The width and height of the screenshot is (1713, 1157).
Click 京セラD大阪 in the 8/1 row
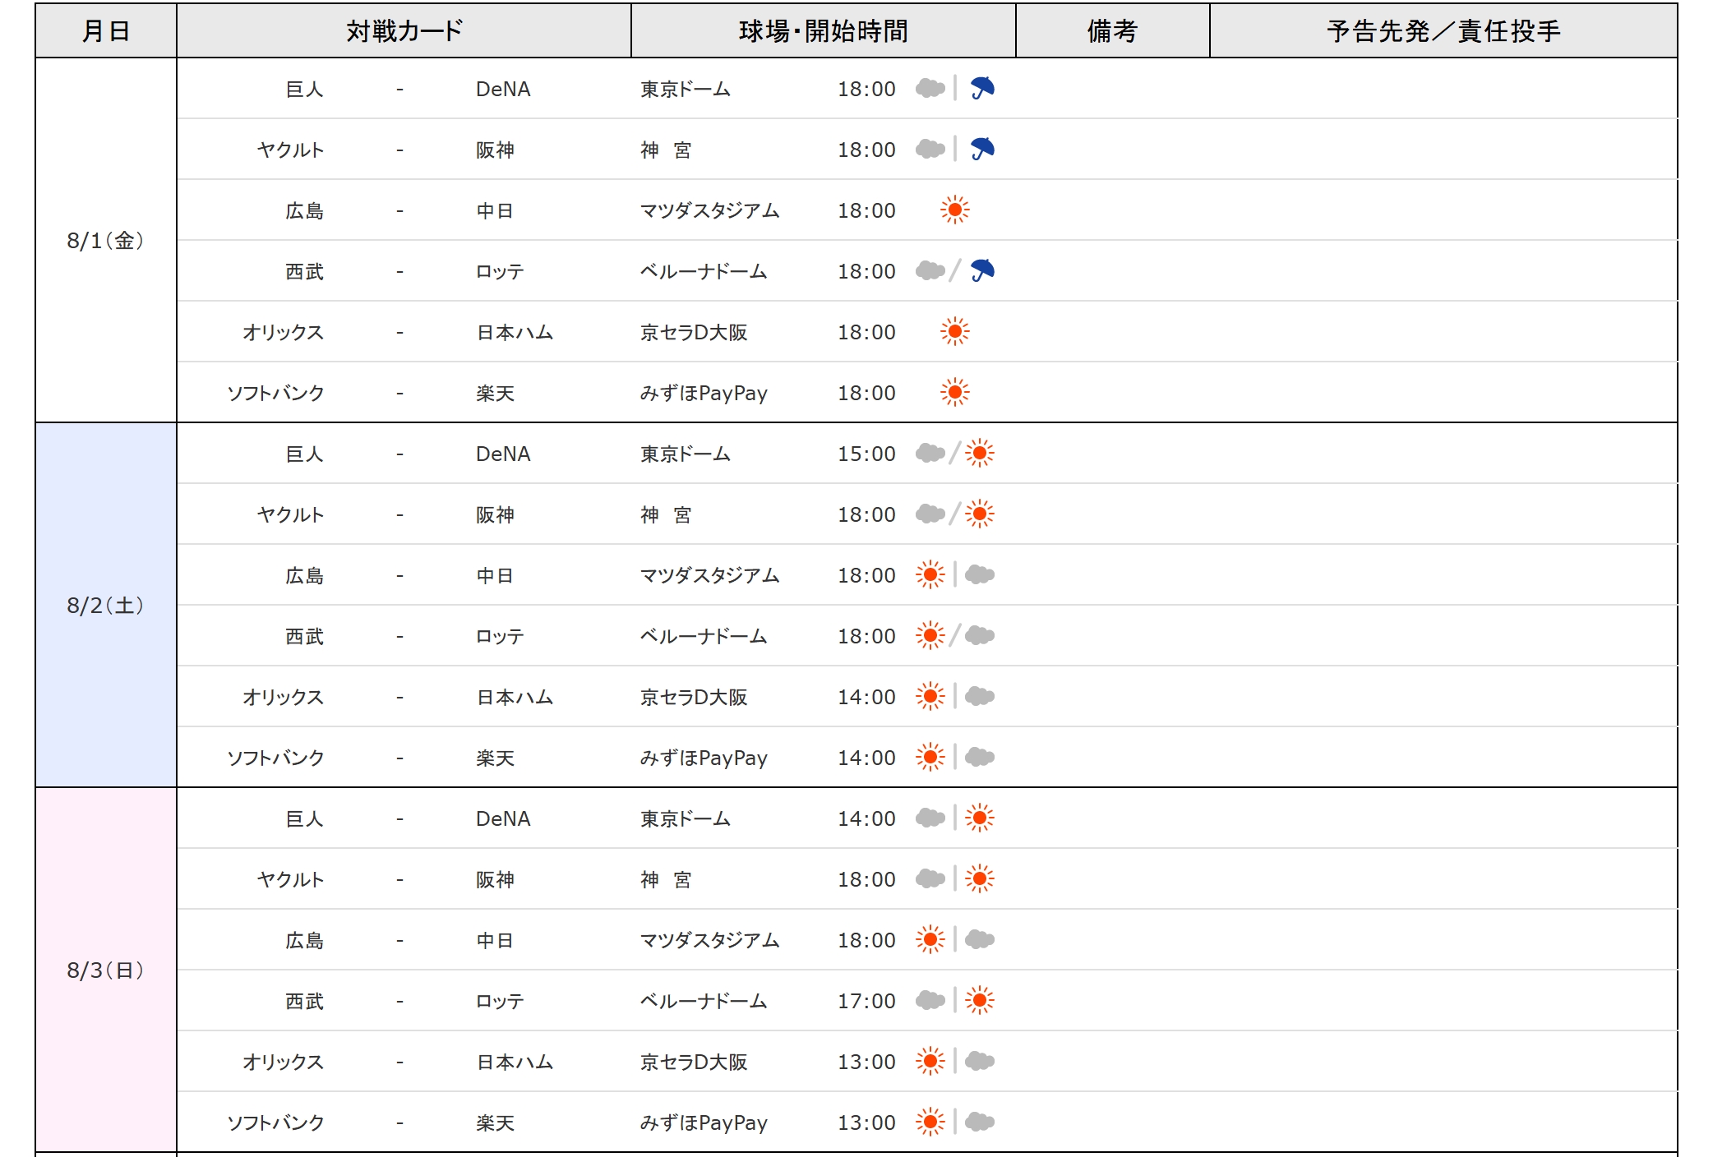point(694,332)
